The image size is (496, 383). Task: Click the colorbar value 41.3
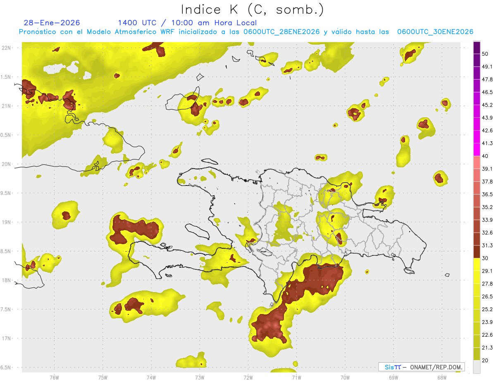tap(487, 143)
